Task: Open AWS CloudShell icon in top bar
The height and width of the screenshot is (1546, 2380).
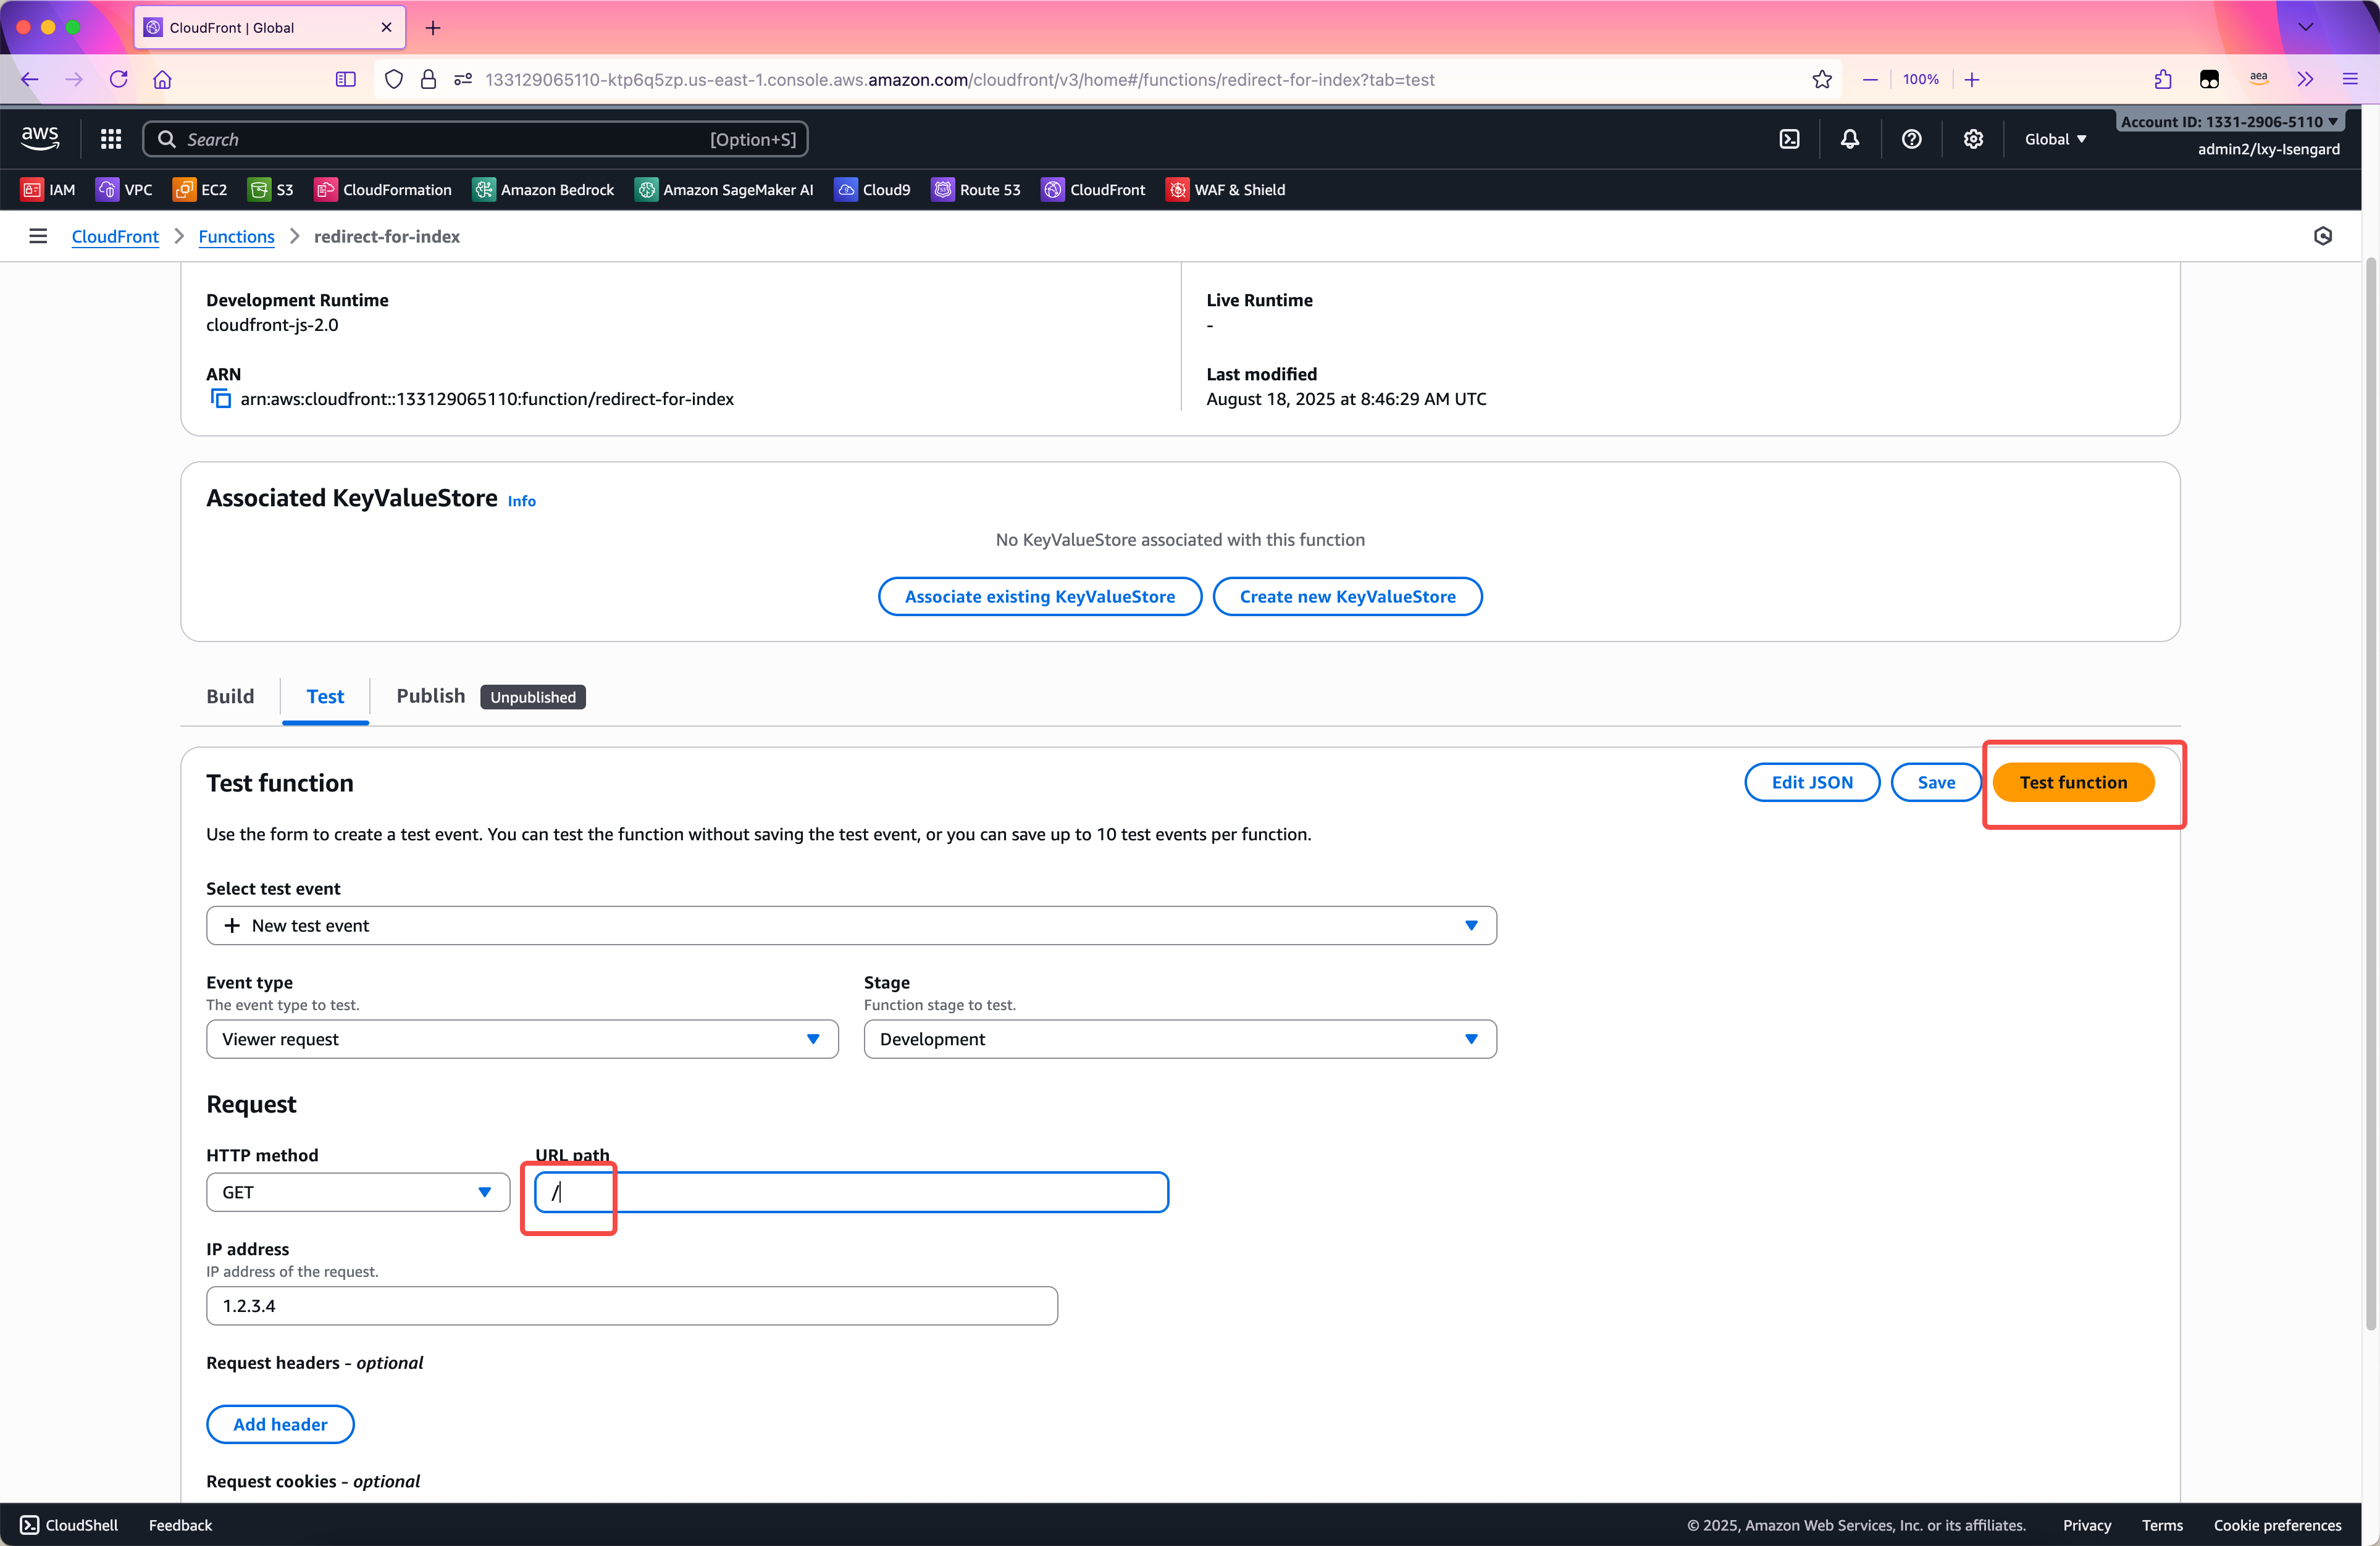Action: point(1789,139)
